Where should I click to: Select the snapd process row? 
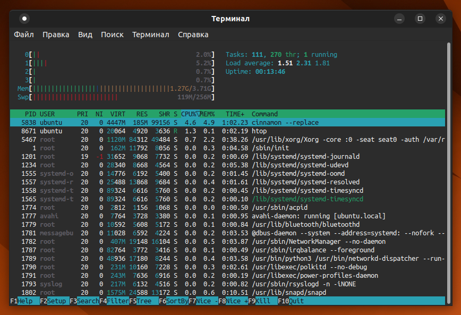coord(227,293)
